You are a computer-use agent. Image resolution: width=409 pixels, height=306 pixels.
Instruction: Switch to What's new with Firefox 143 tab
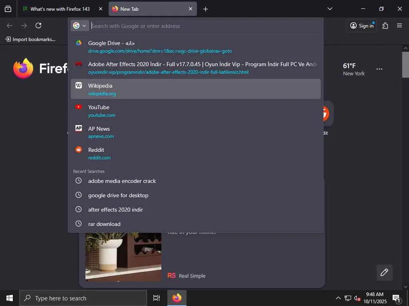(x=60, y=9)
